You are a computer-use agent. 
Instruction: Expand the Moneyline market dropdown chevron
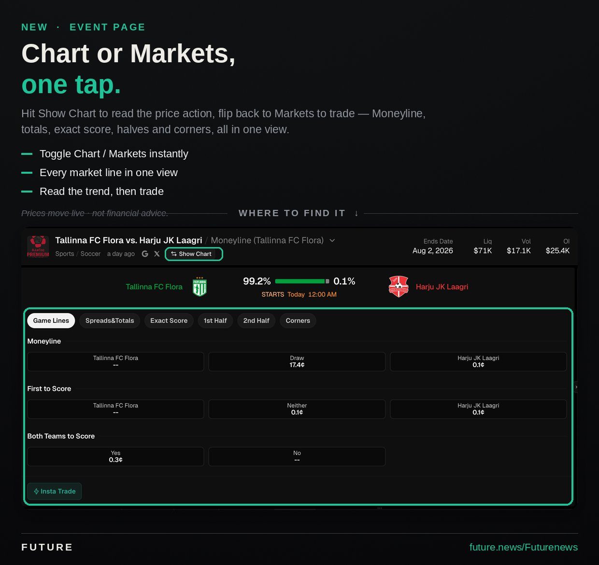click(332, 240)
